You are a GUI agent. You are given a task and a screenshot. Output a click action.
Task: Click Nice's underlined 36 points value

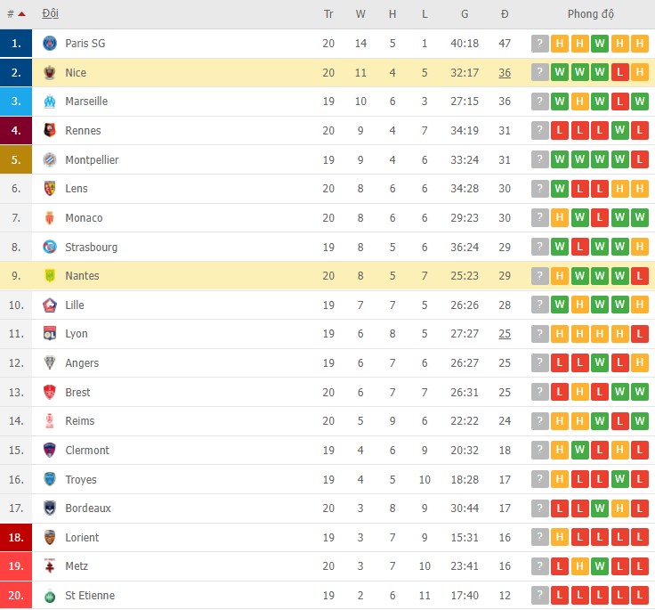[x=505, y=73]
